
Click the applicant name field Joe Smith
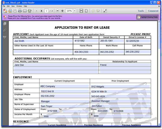point(43,41)
